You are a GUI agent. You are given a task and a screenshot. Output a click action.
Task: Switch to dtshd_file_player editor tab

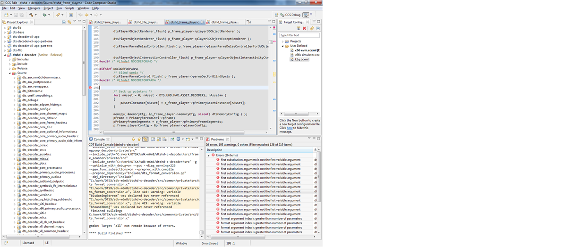[x=146, y=22]
